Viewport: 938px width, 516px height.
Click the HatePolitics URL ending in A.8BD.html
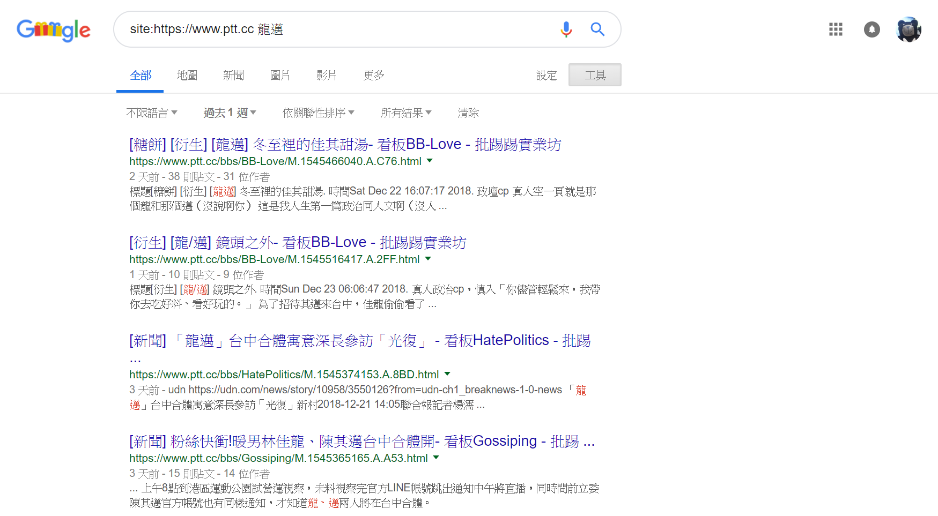(x=284, y=375)
